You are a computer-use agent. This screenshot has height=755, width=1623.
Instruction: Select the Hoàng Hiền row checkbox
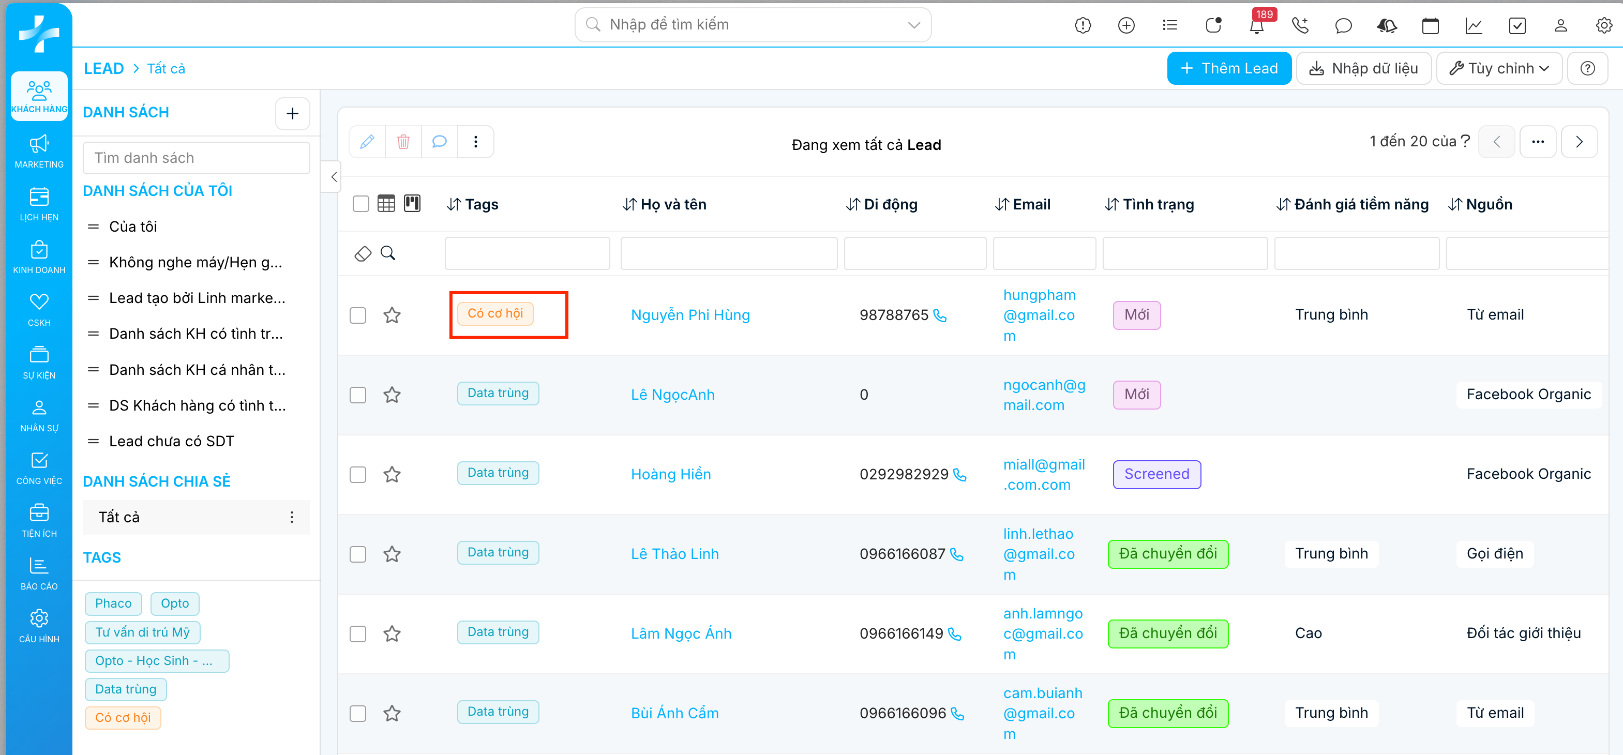click(x=358, y=474)
